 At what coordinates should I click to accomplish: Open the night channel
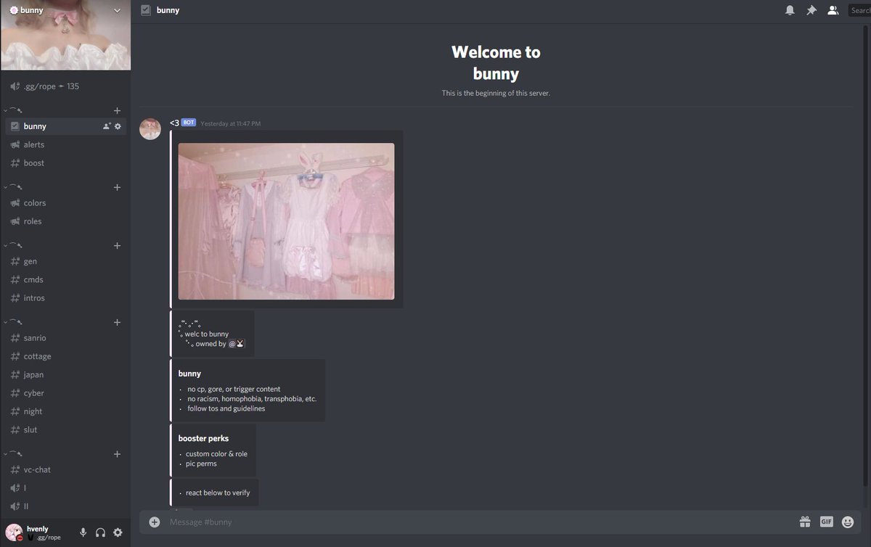(x=65, y=411)
